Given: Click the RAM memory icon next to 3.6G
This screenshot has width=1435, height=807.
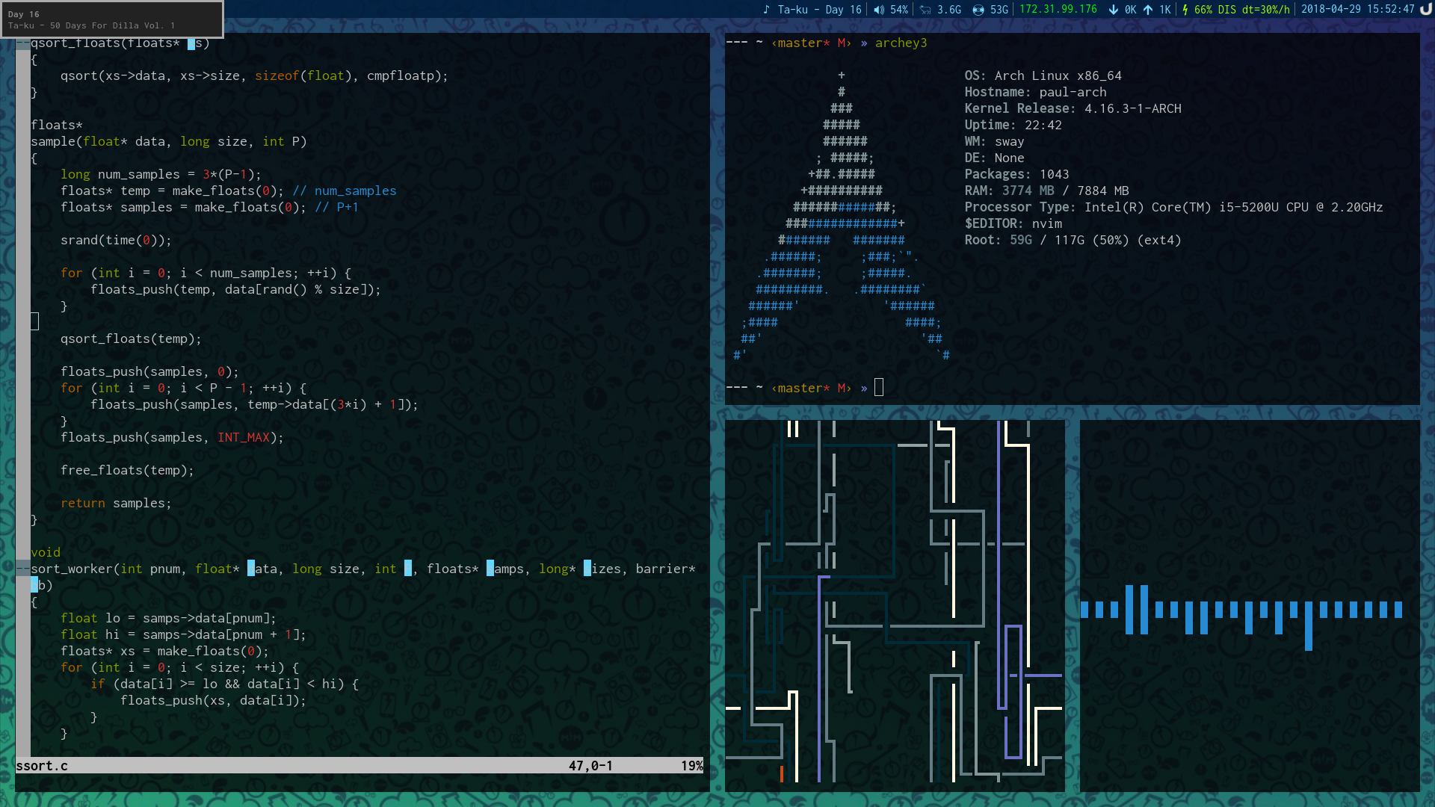Looking at the screenshot, I should click(925, 10).
